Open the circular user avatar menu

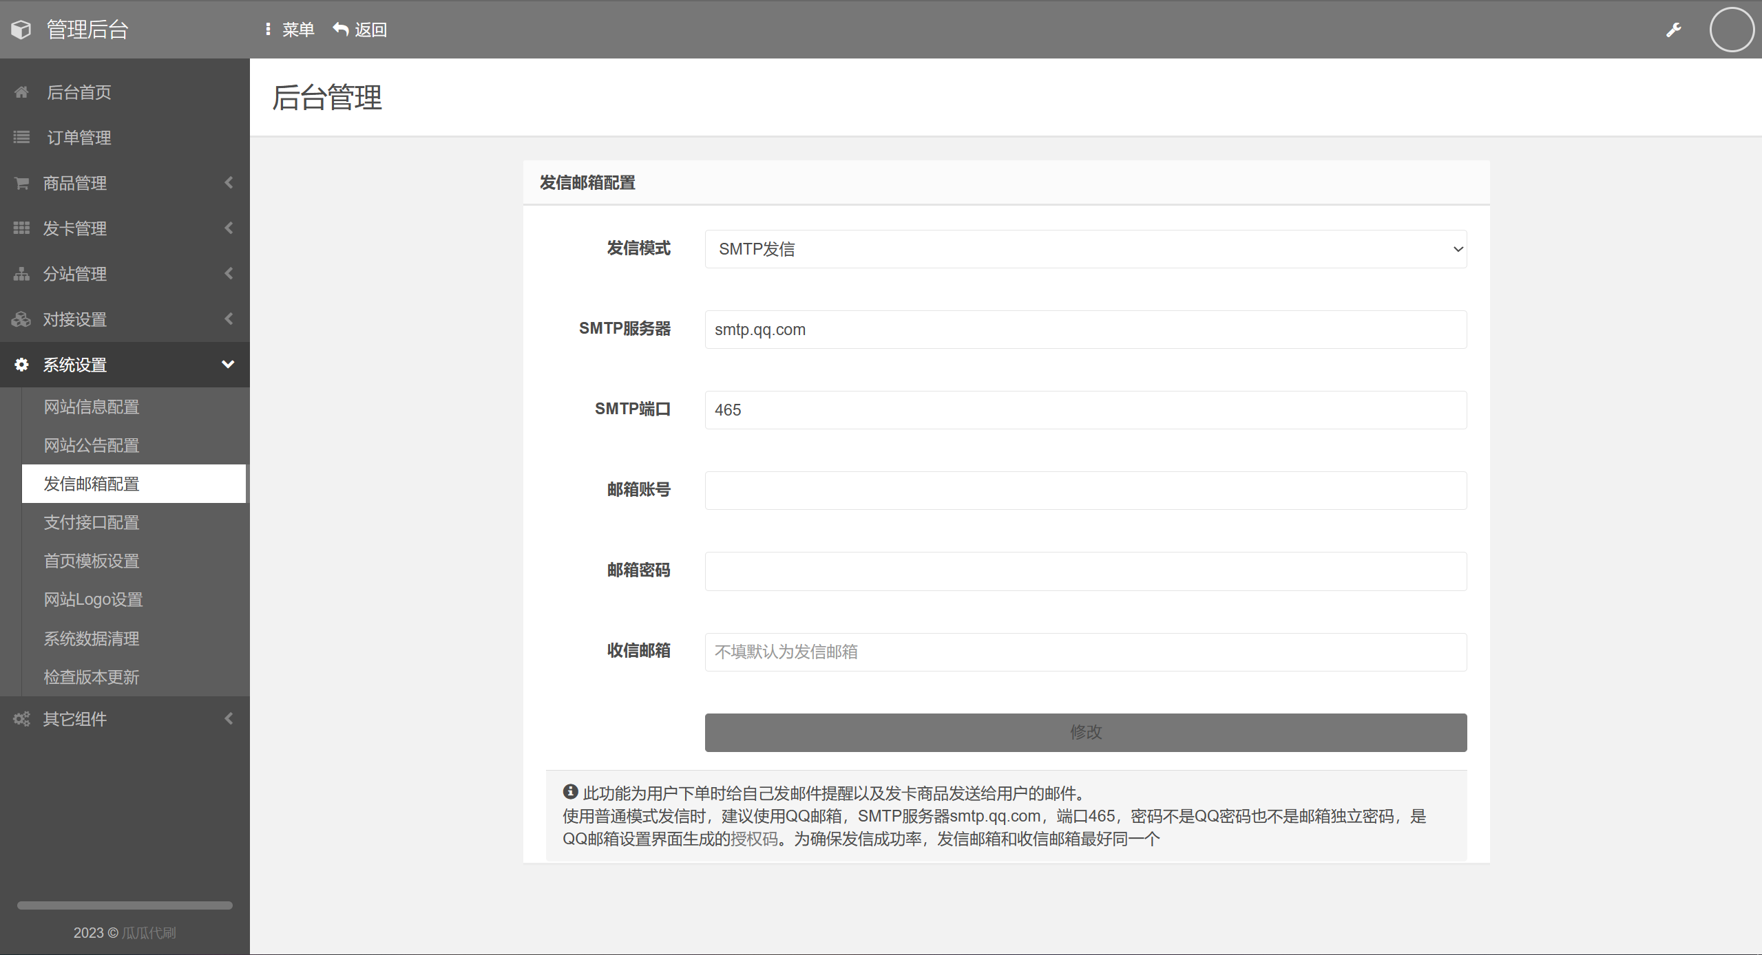(1731, 30)
